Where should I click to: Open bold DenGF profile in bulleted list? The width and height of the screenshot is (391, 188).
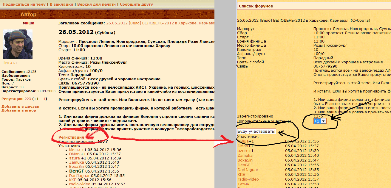tap(77, 171)
